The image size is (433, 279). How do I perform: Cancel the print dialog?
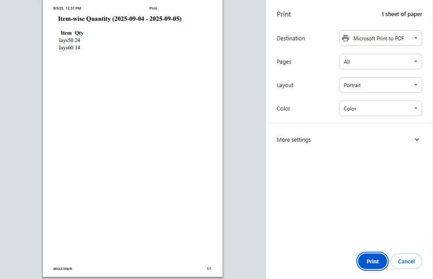pyautogui.click(x=406, y=261)
